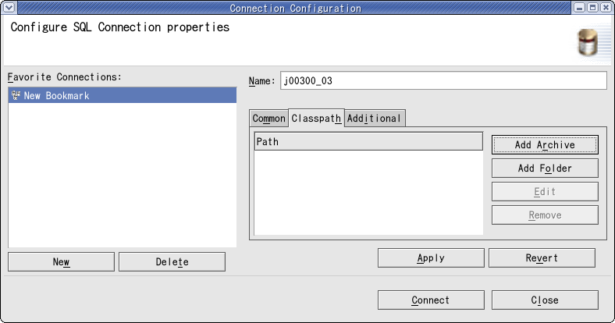This screenshot has width=615, height=323.
Task: Focus the Name field containing j00300_03
Action: pos(443,81)
